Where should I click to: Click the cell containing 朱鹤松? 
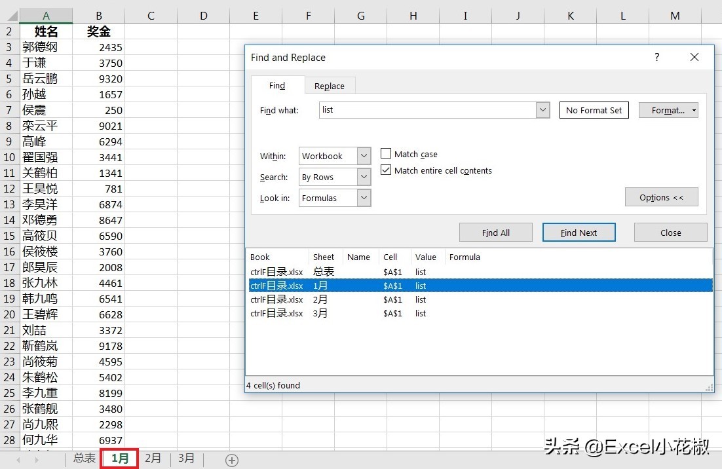pos(46,377)
